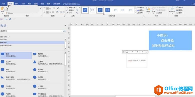Toggle the top right align button

coord(50,8)
